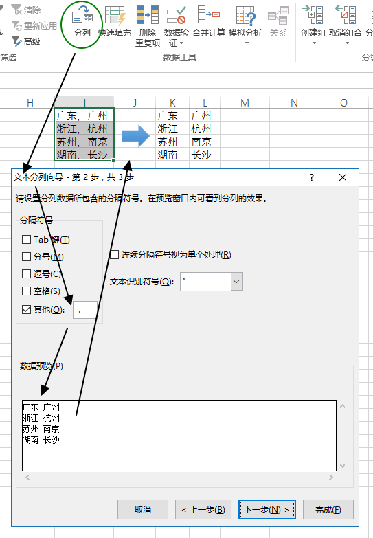
Task: Select column header H
Action: point(30,102)
